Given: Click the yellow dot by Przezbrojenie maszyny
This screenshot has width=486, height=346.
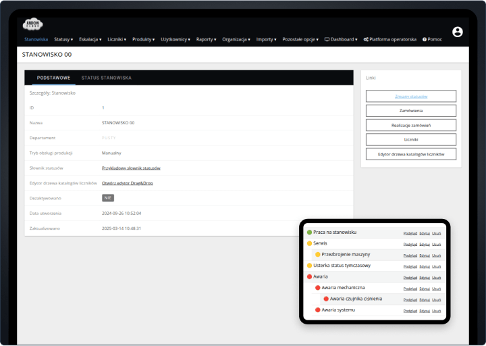Looking at the screenshot, I should pos(317,255).
